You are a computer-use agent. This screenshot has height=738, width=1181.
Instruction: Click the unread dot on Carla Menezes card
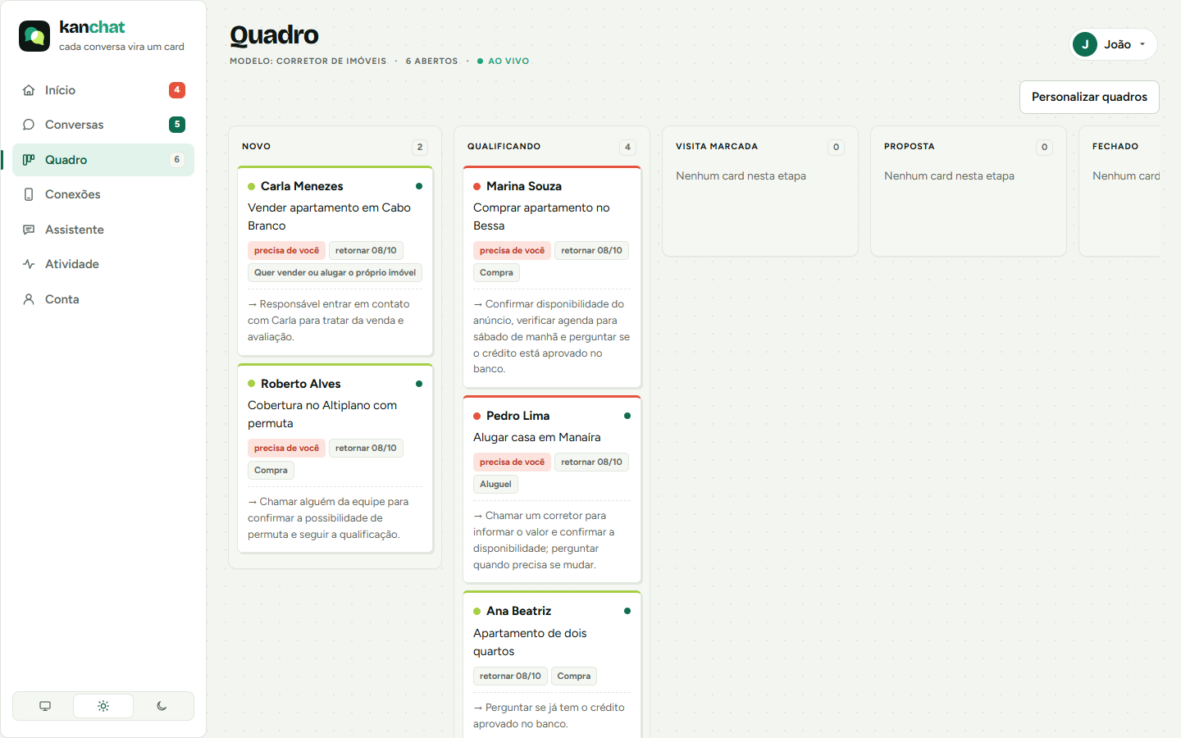coord(419,186)
